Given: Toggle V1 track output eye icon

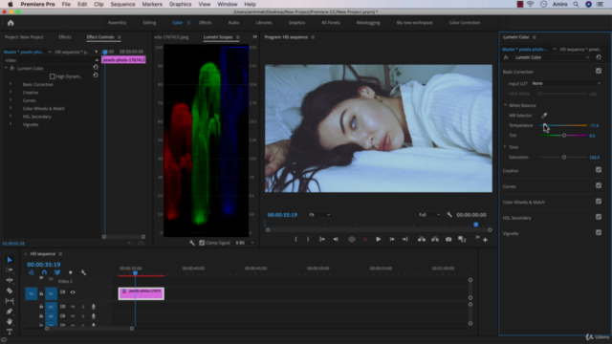Looking at the screenshot, I should click(73, 292).
